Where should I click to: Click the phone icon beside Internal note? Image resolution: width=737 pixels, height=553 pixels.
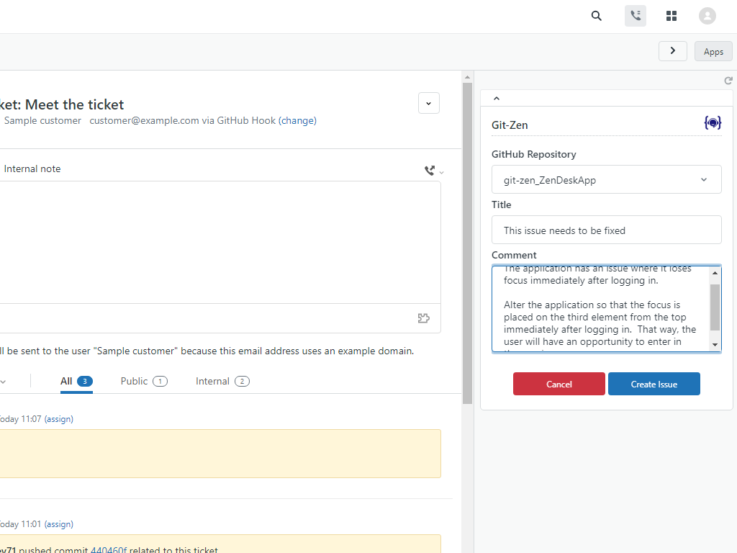(430, 171)
